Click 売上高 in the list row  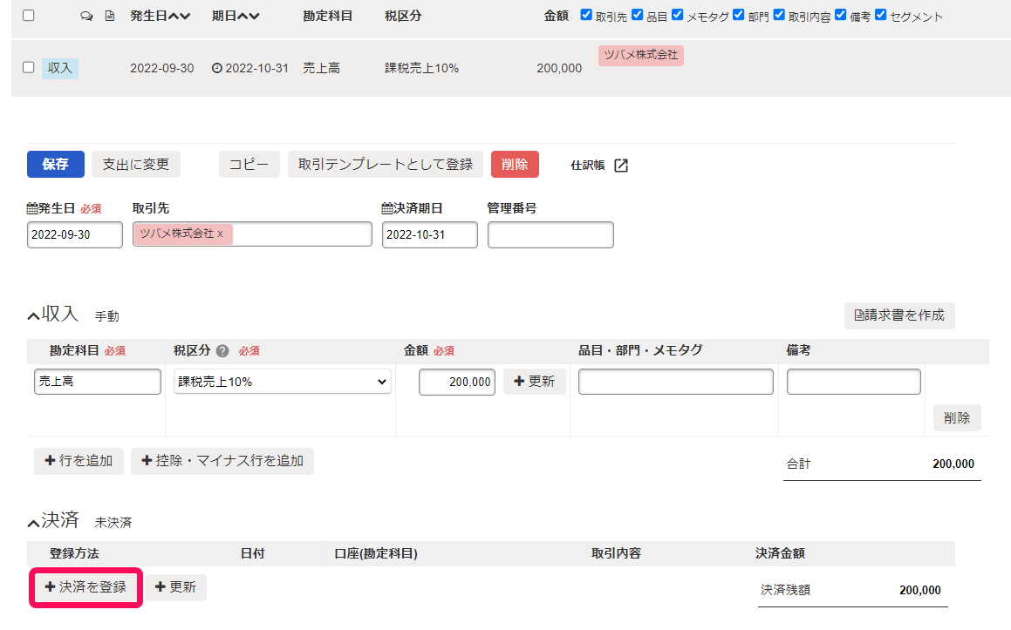click(x=321, y=68)
